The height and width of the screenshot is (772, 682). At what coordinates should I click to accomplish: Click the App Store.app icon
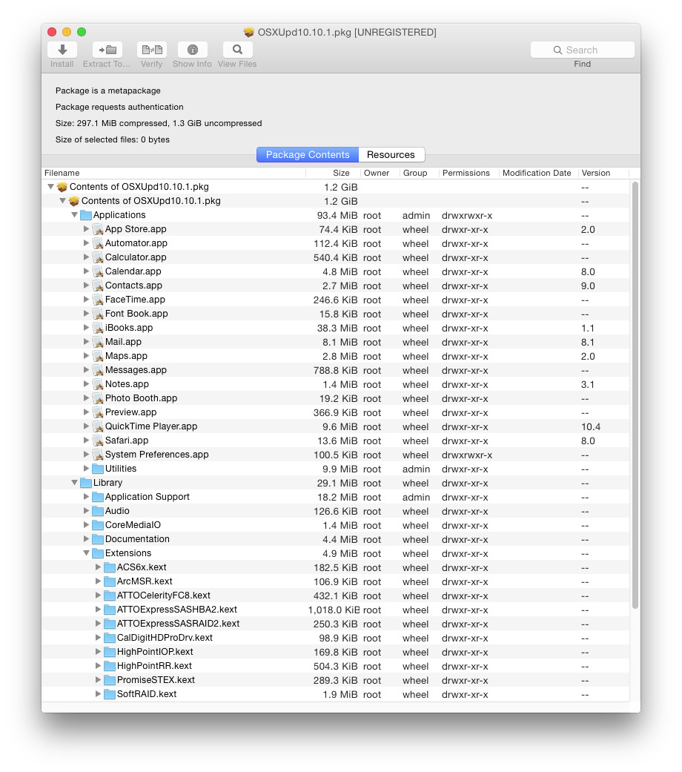(x=98, y=229)
